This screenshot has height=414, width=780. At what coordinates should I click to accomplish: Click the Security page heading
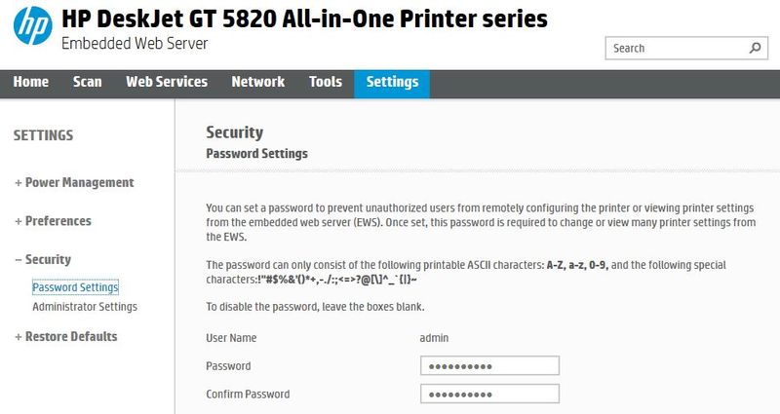pyautogui.click(x=235, y=132)
